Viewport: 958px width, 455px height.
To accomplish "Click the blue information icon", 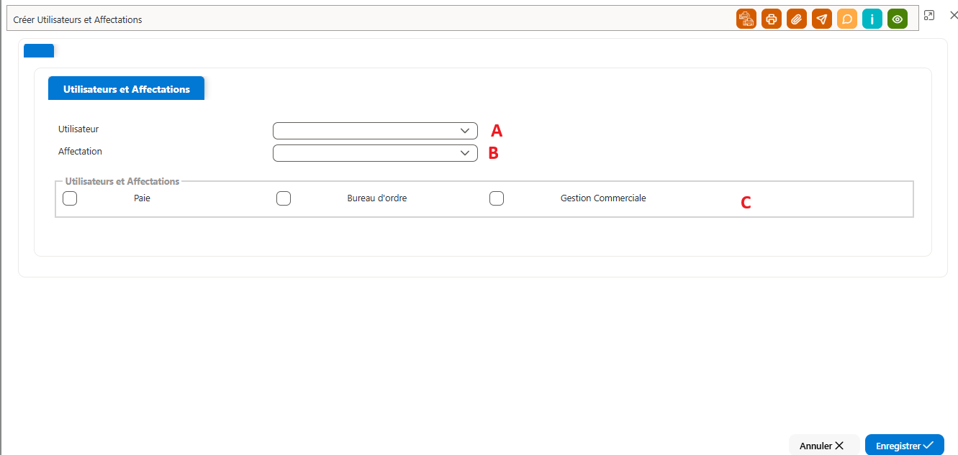I will coord(872,19).
